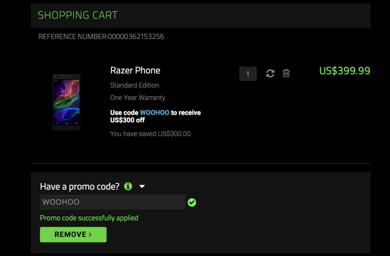This screenshot has width=390, height=256.
Task: Click the "Have a promo code?" label
Action: pyautogui.click(x=80, y=186)
